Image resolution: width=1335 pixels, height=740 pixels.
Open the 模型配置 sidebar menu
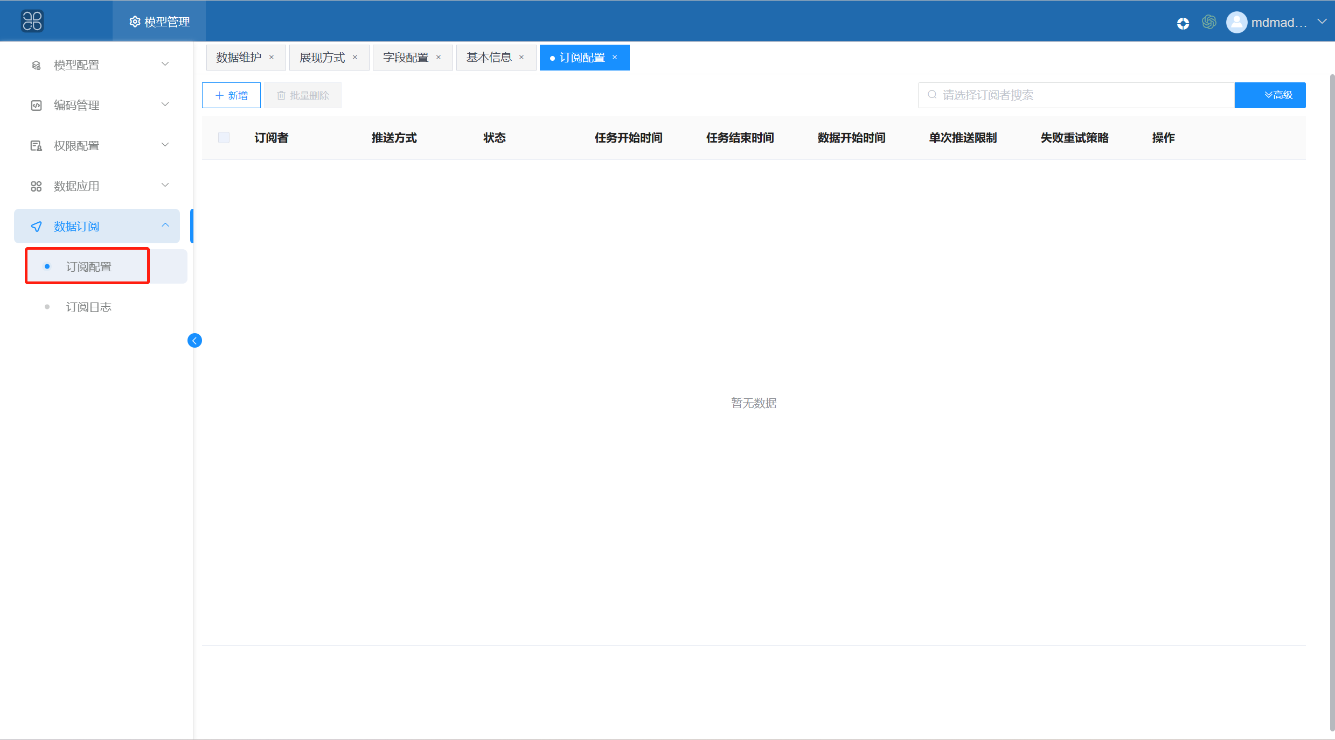97,65
